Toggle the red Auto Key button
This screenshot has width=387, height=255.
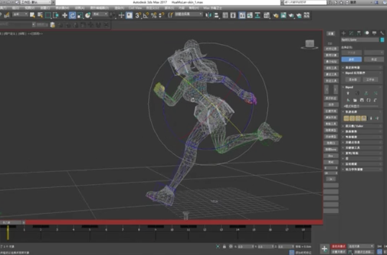coord(337,246)
